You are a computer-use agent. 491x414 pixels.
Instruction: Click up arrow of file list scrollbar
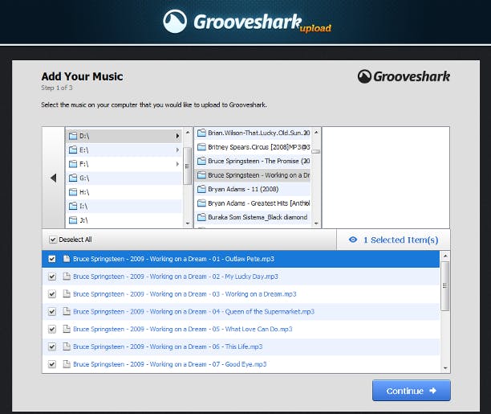(x=445, y=256)
